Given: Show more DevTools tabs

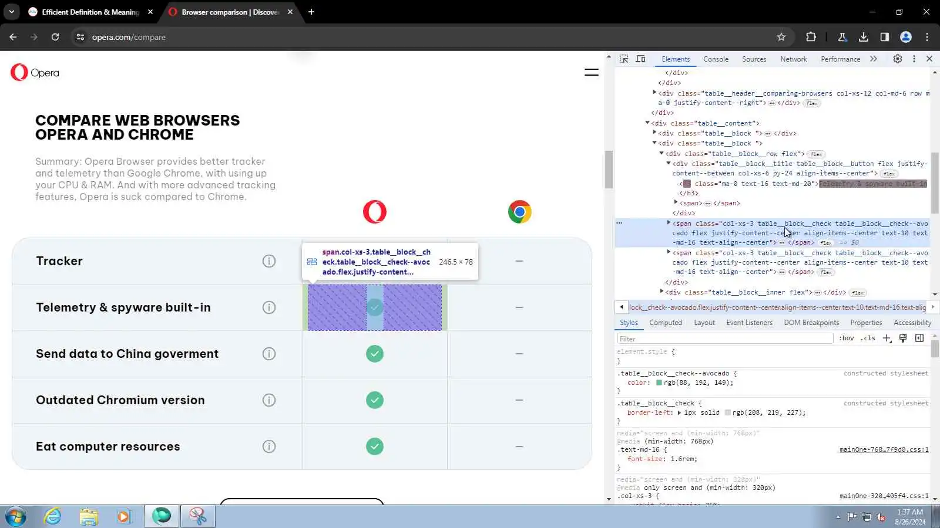Looking at the screenshot, I should point(874,59).
